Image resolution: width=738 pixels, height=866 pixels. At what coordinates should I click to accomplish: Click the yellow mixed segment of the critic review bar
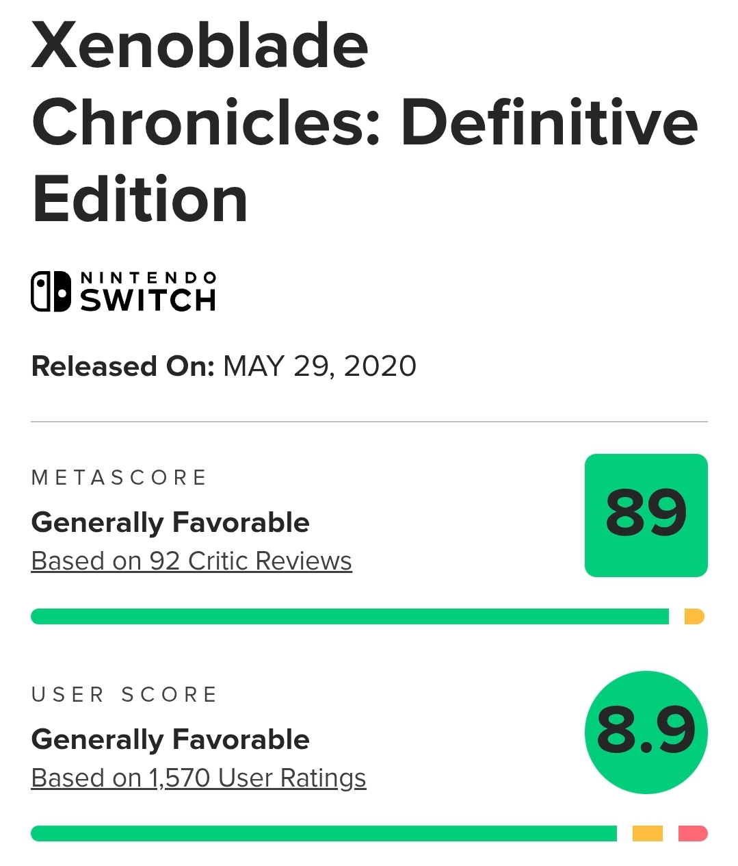coord(694,617)
